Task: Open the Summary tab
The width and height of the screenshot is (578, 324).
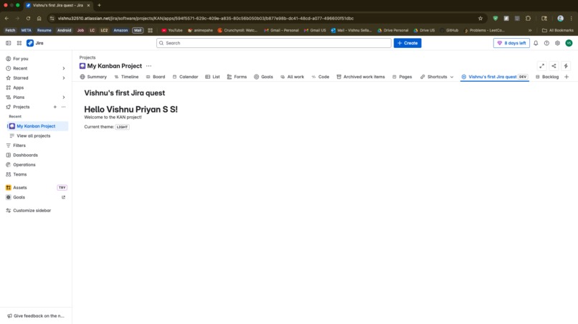Action: click(93, 77)
